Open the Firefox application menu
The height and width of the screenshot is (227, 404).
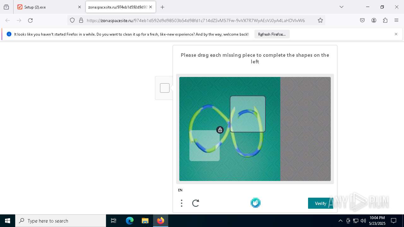coord(396,20)
